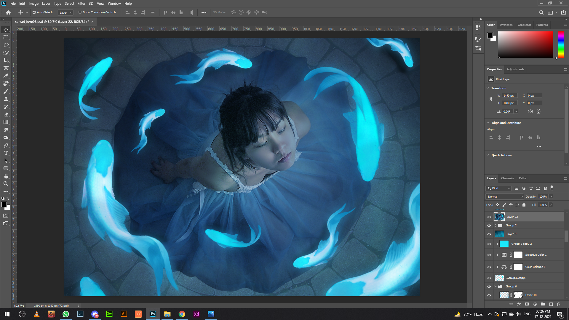Select the Brush tool

coord(6,91)
